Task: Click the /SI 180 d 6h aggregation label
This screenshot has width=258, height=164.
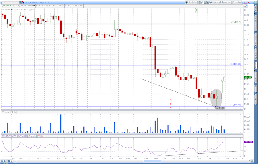Action: point(8,6)
